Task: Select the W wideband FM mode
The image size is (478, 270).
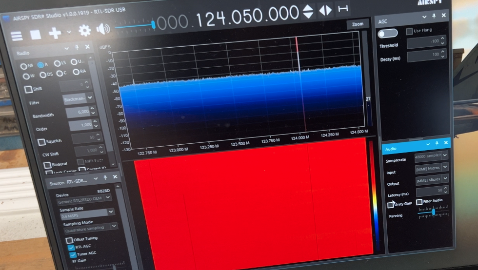Action: pyautogui.click(x=26, y=76)
